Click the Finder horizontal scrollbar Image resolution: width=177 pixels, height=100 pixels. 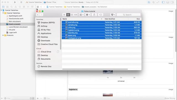coord(95,69)
